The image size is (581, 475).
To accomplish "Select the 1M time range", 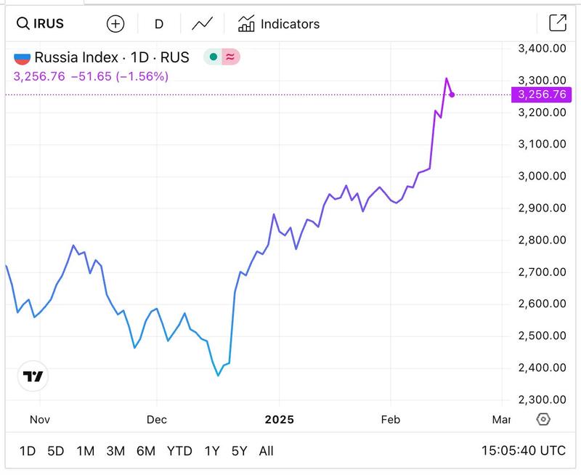I will click(85, 451).
